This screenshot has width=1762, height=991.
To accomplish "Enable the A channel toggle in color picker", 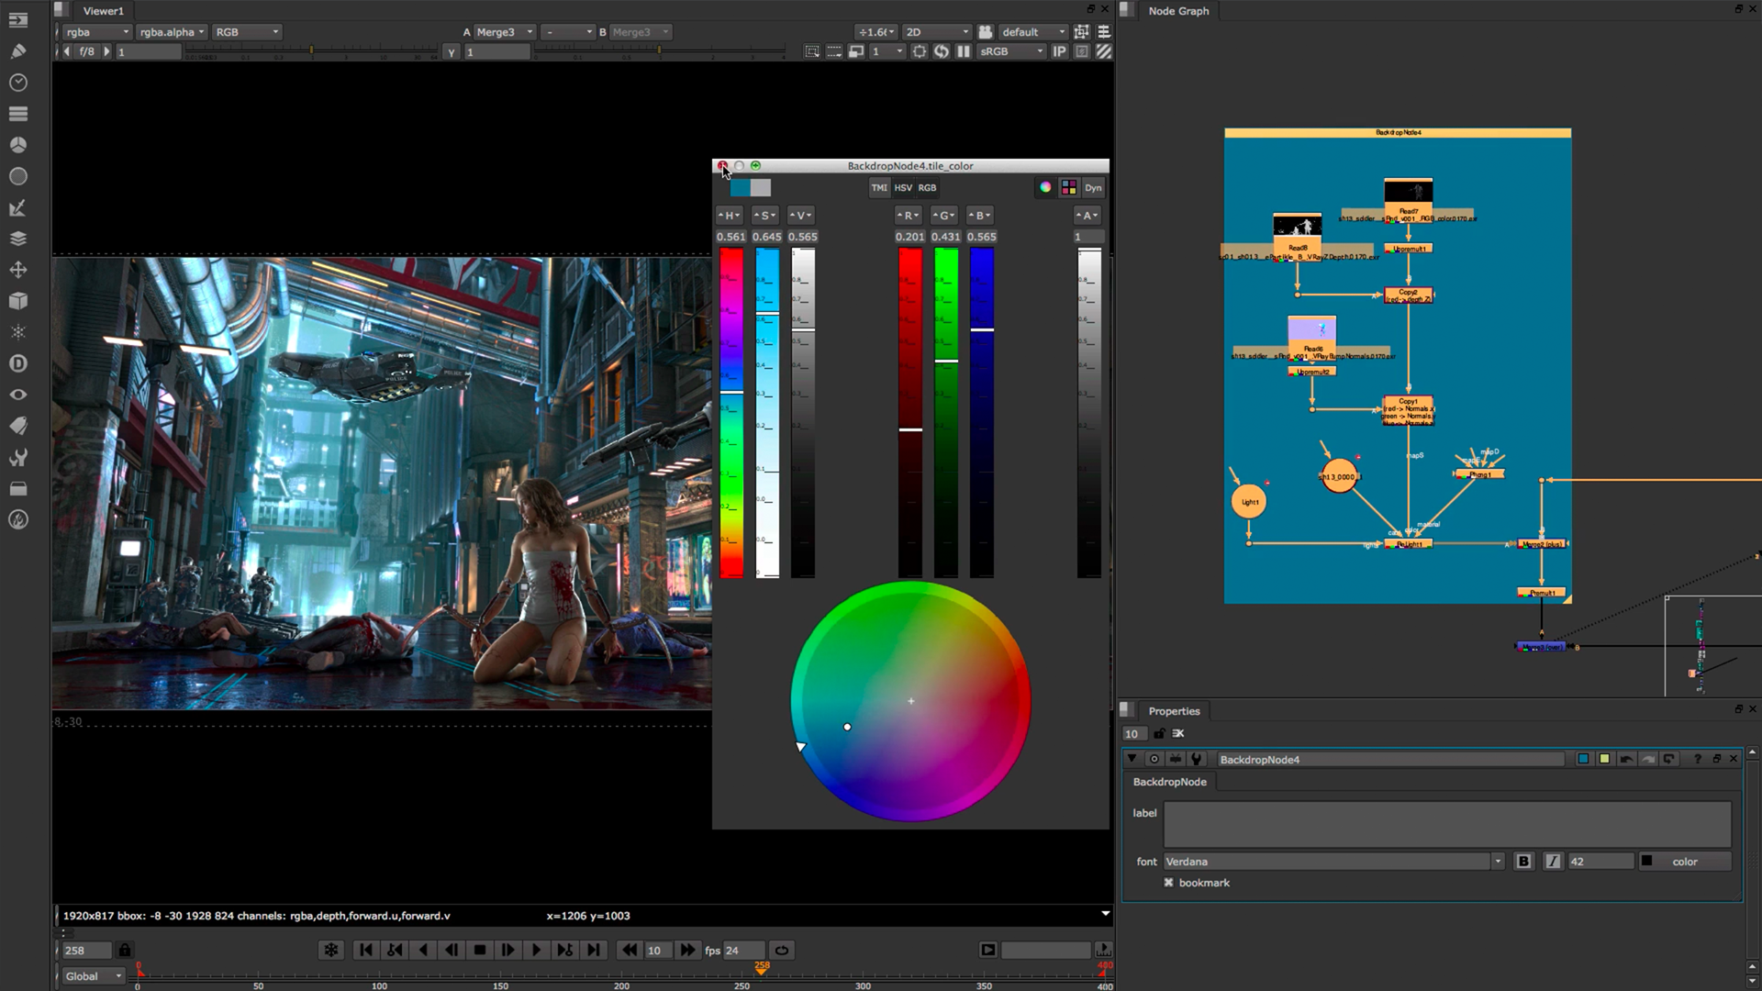I will click(x=1087, y=216).
